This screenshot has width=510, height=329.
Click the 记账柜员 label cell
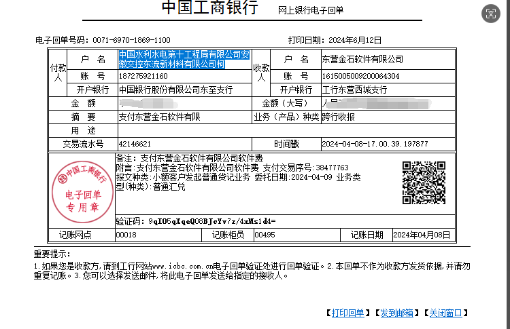[x=228, y=235]
